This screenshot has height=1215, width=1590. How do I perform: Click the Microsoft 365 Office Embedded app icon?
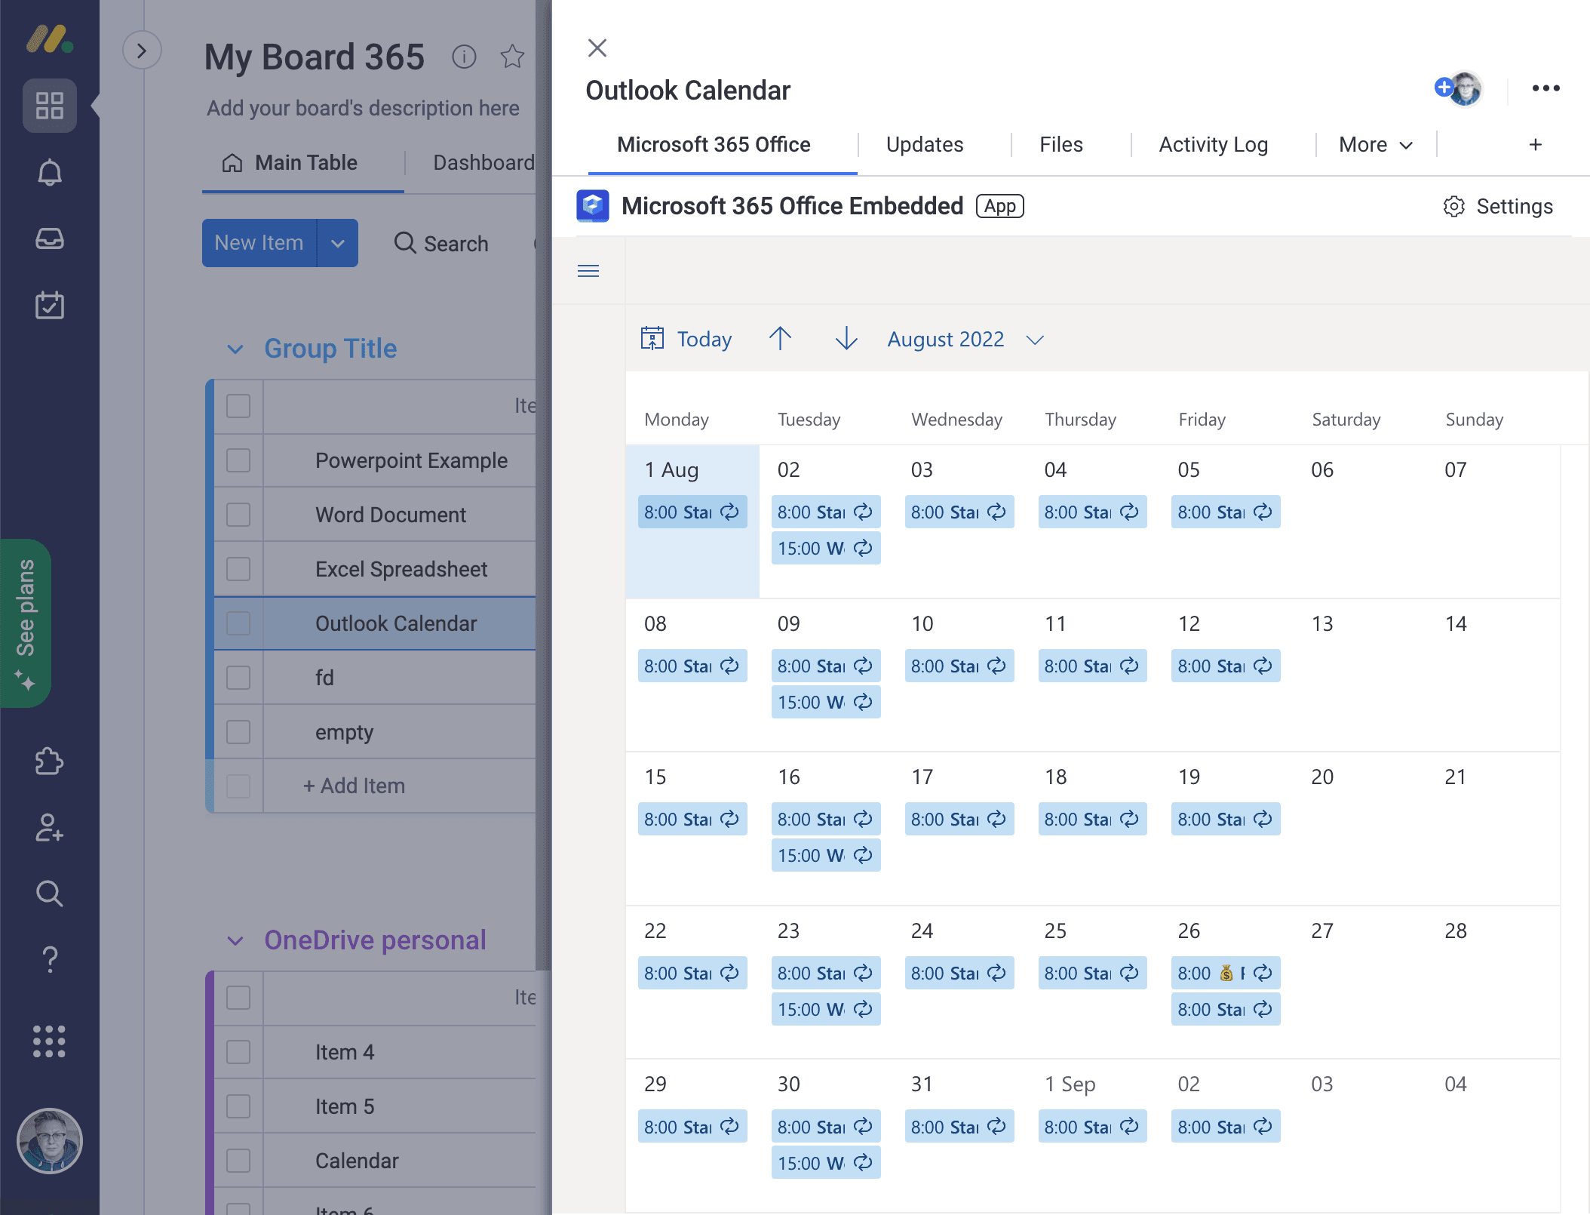593,205
